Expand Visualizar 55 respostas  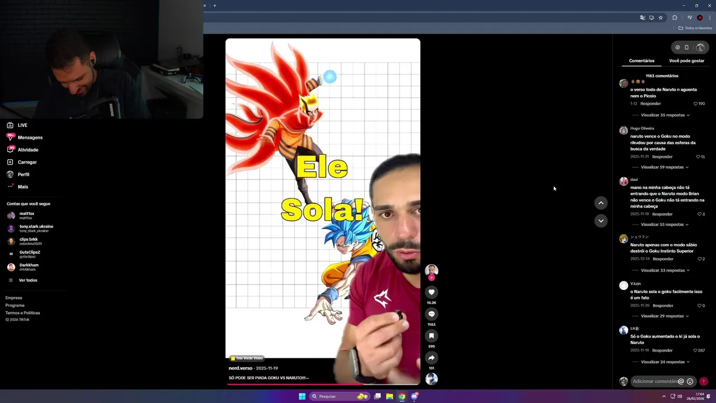(x=665, y=224)
